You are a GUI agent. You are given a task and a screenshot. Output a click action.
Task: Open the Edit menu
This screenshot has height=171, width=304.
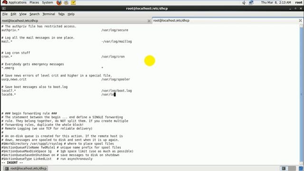(13, 14)
